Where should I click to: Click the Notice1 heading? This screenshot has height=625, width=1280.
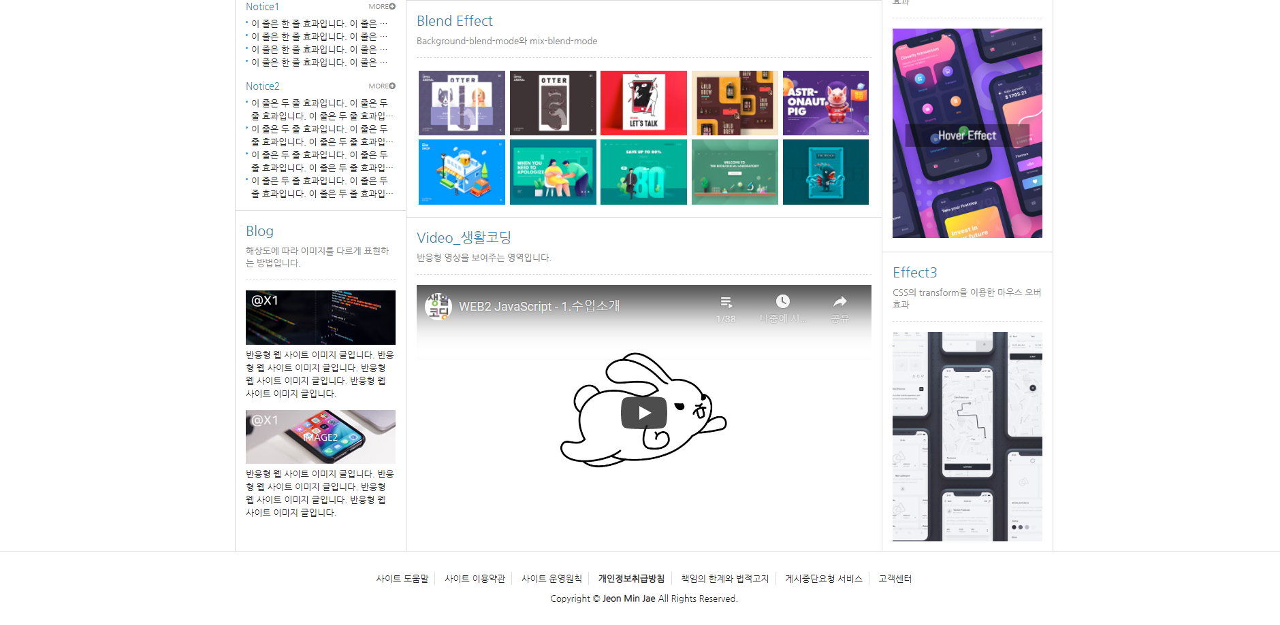262,7
